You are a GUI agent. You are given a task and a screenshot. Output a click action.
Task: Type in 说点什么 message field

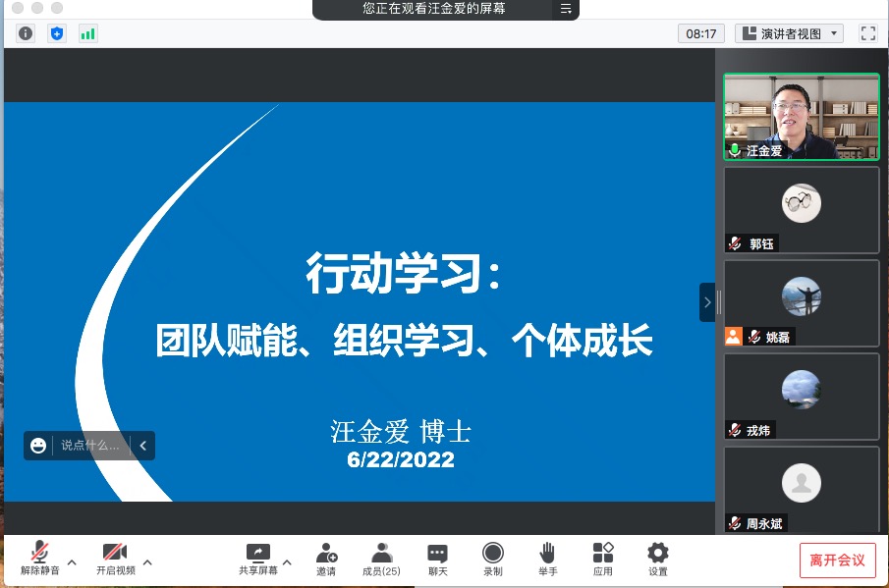click(x=90, y=446)
